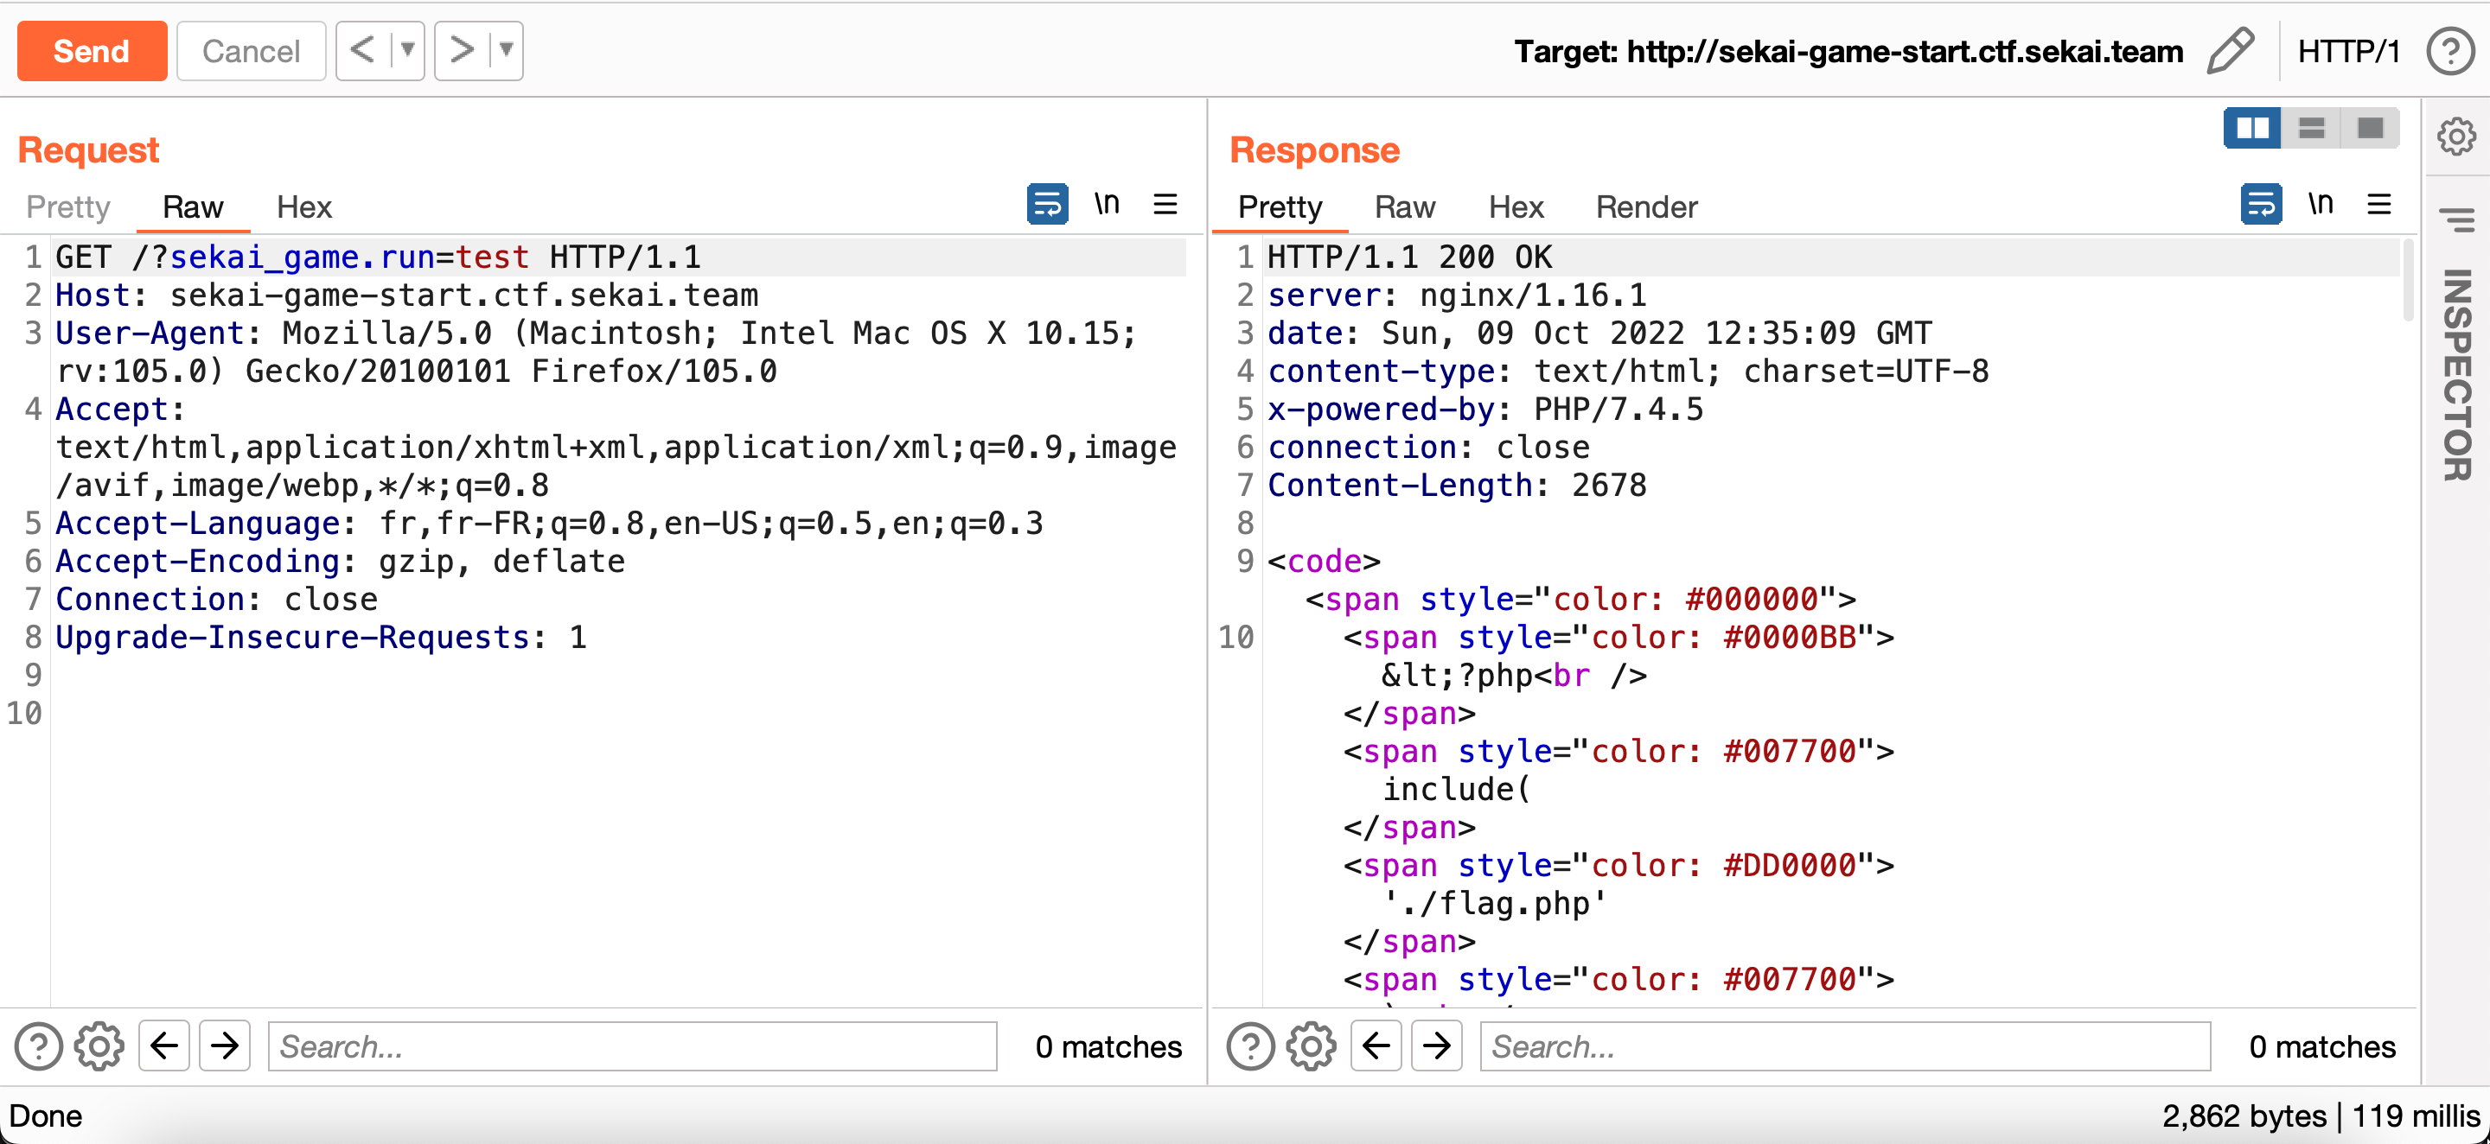Click the 'Done' status bar text

46,1116
